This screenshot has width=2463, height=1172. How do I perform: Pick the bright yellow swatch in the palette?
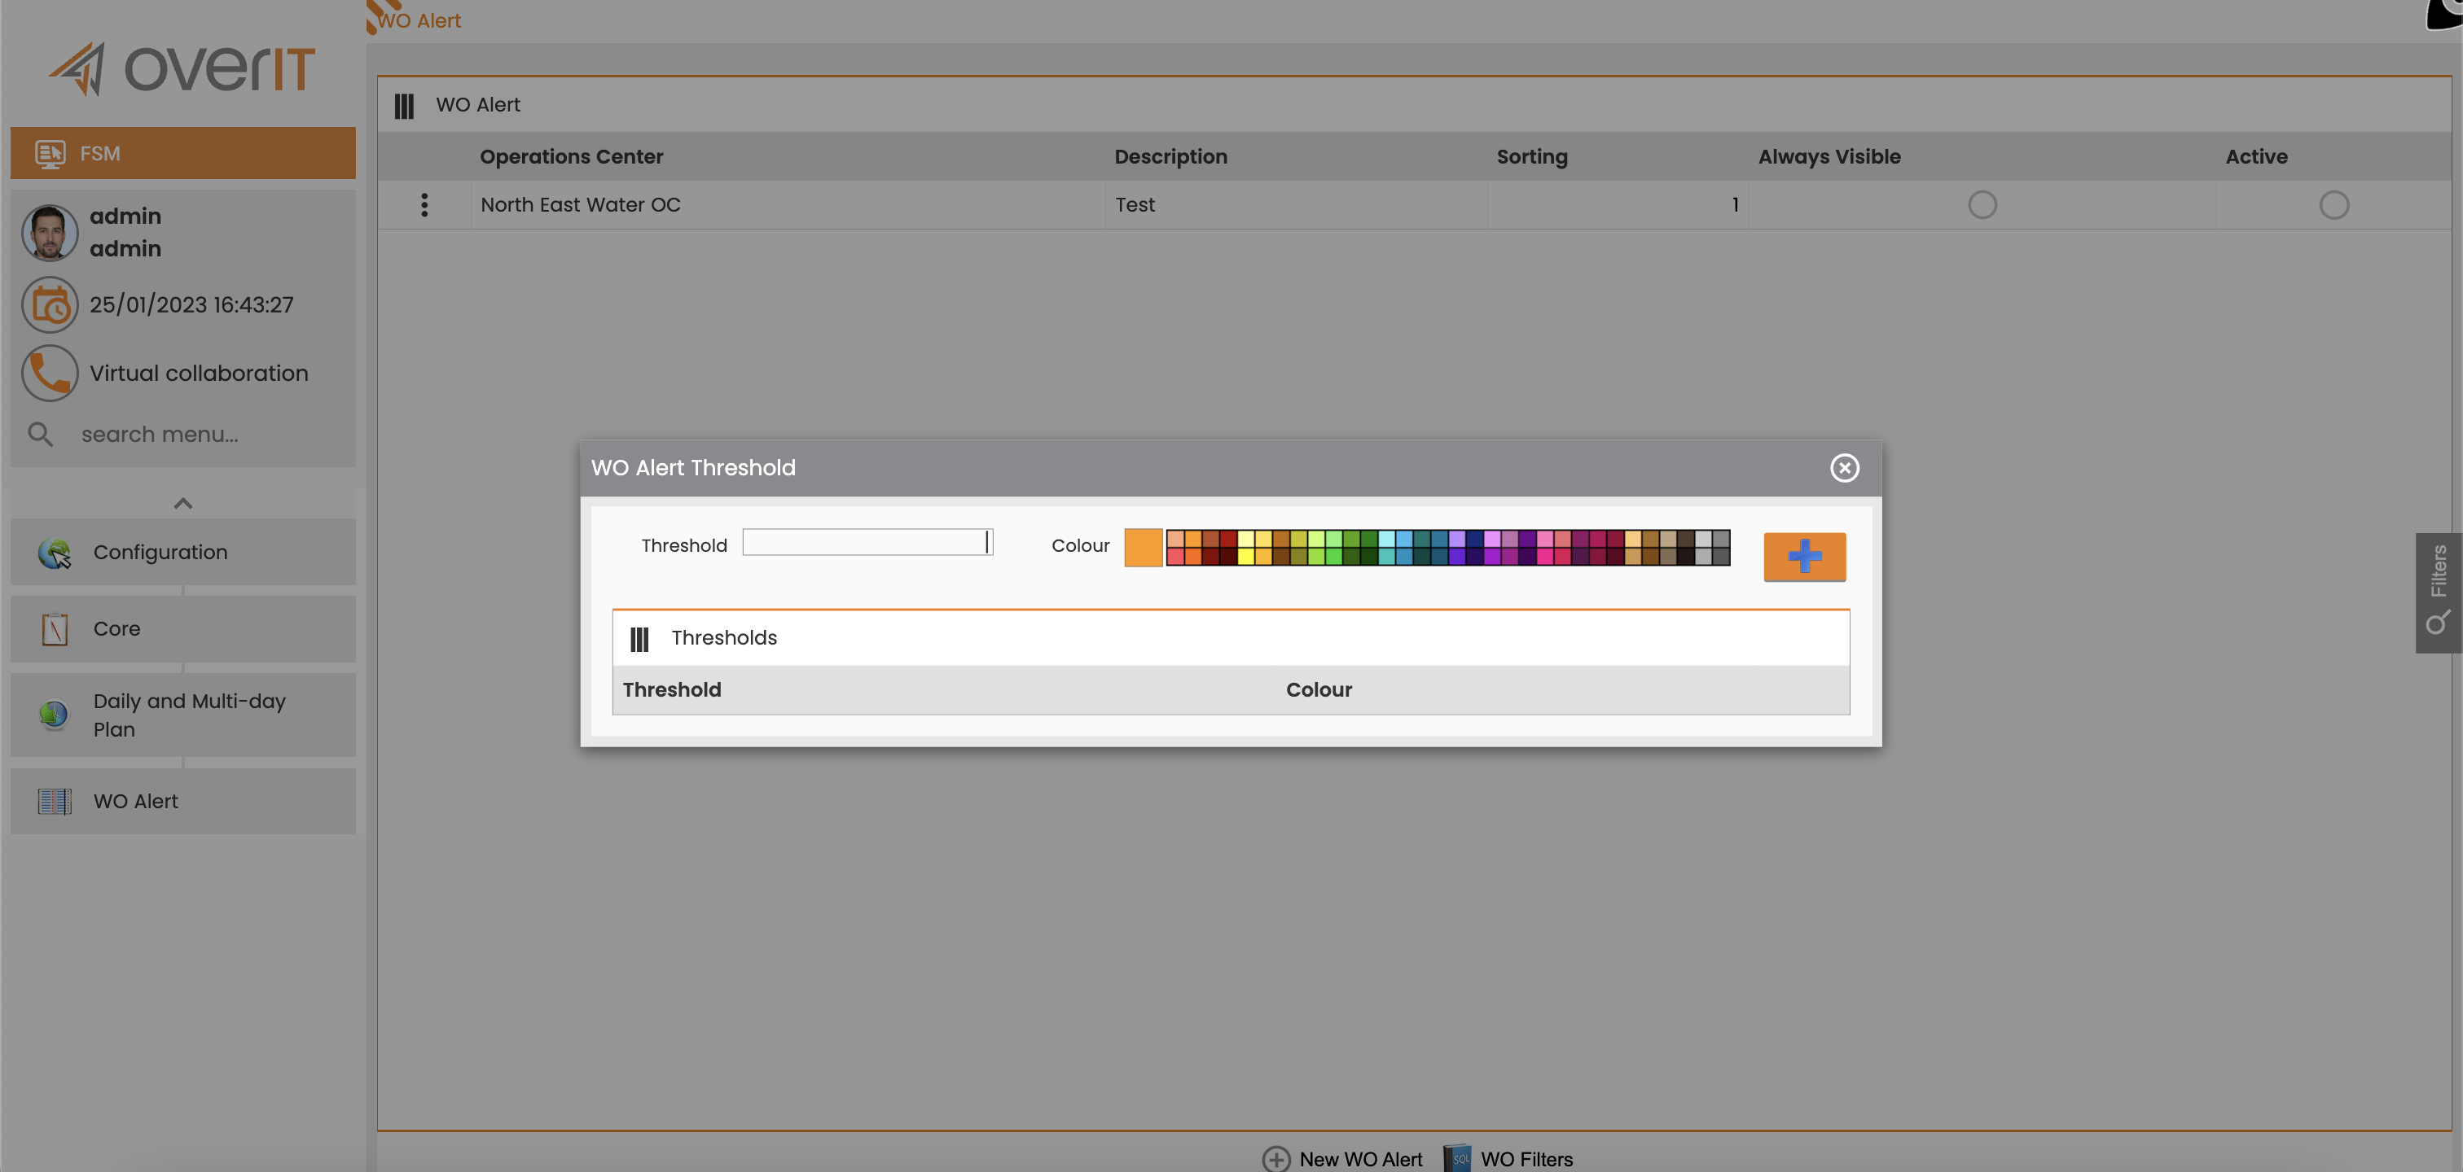tap(1246, 557)
